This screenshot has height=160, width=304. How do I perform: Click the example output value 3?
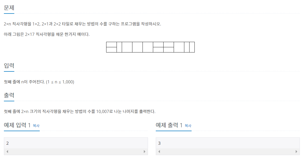(159, 143)
